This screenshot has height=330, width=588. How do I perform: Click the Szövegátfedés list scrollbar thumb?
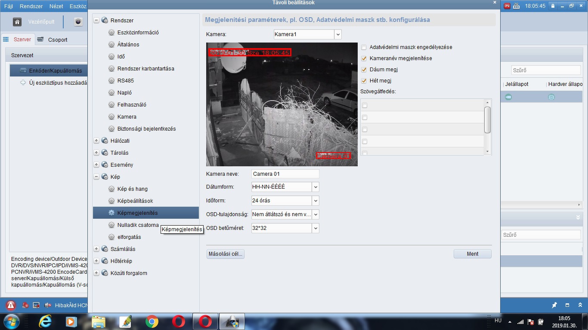(488, 120)
